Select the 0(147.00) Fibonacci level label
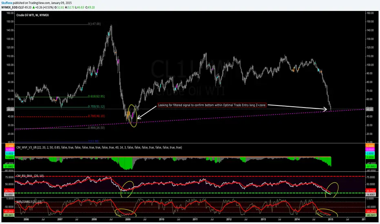The image size is (380, 224). (95, 24)
